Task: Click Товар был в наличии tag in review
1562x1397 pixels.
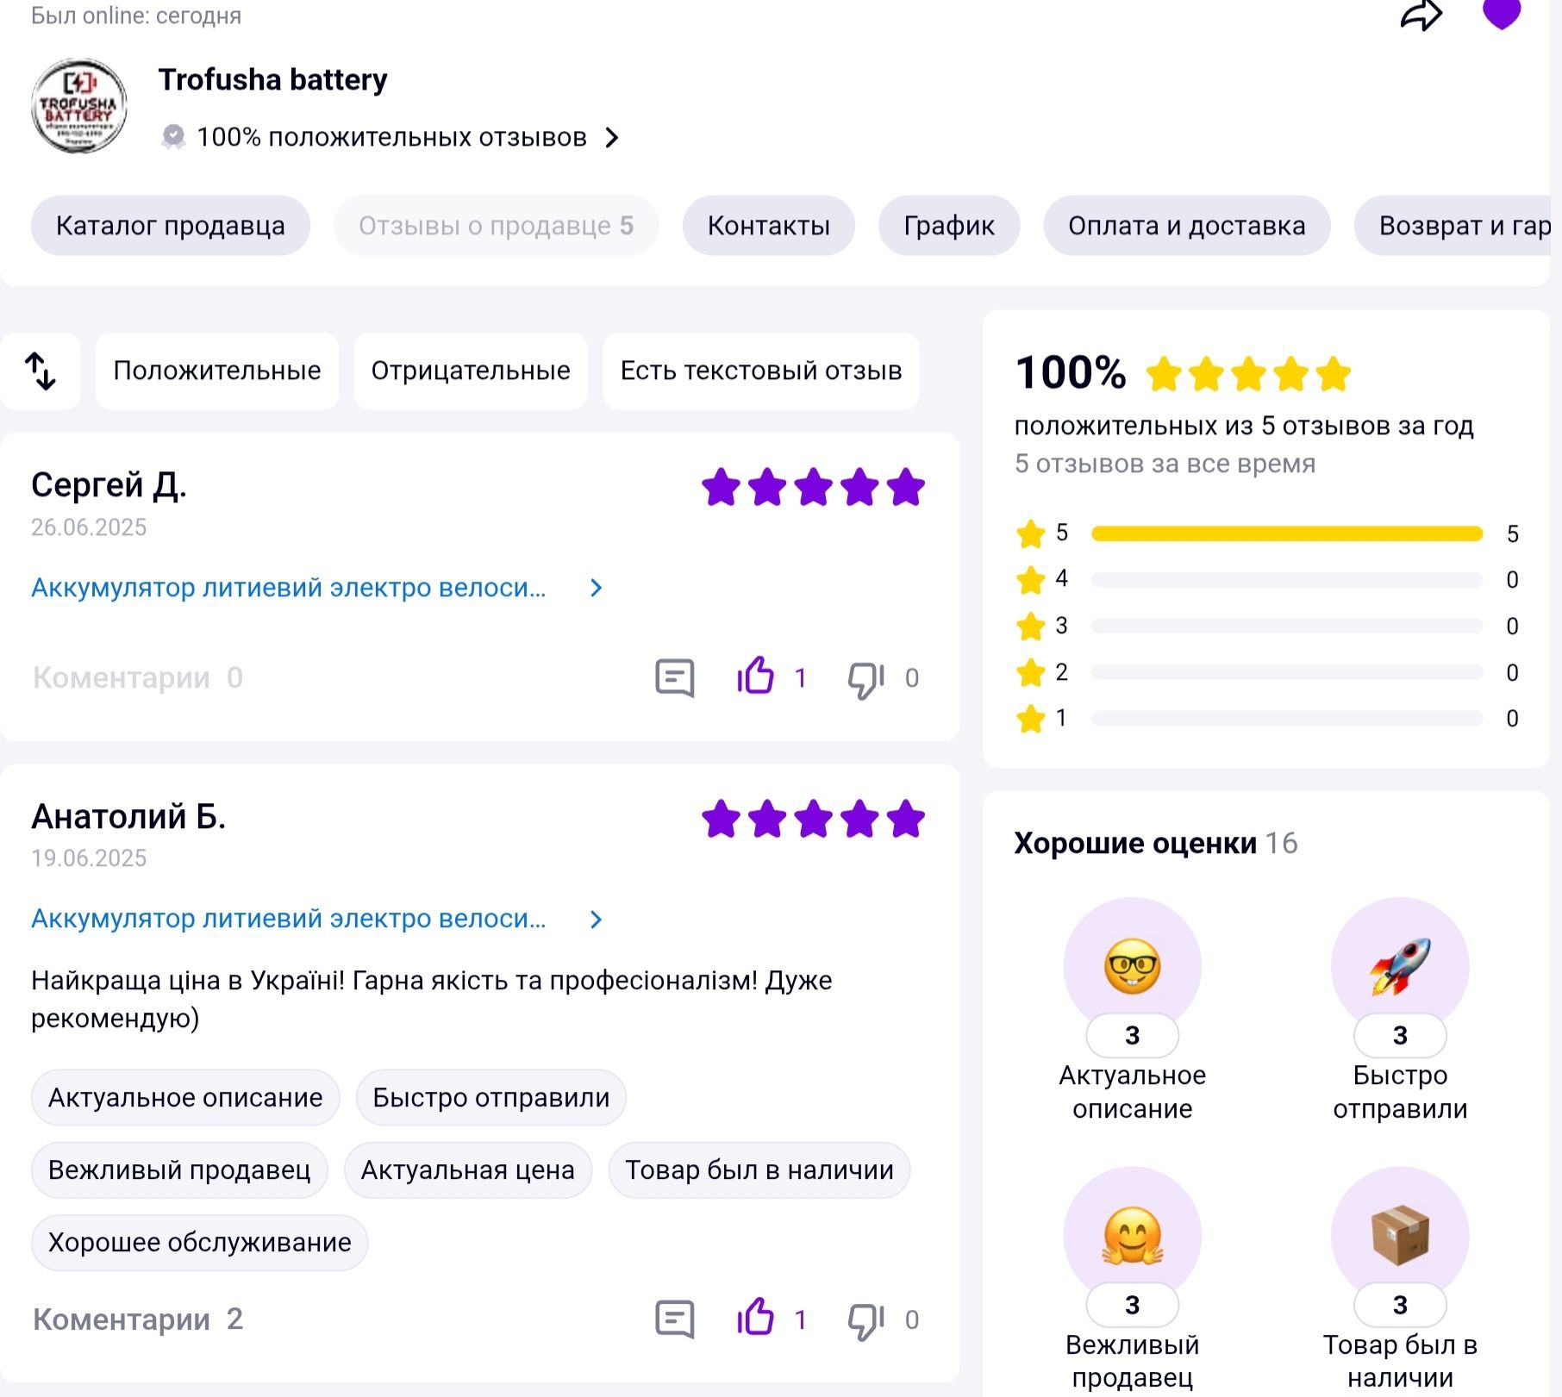Action: 759,1170
